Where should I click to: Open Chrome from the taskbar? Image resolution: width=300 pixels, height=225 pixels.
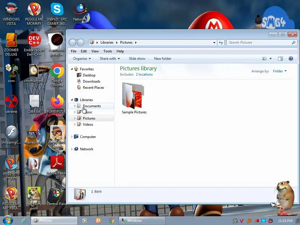tap(112, 221)
